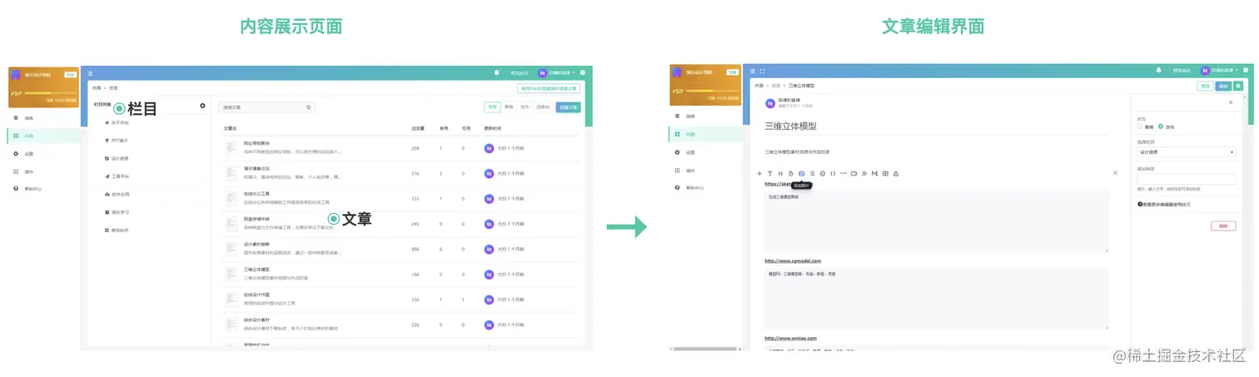Insert a divider with the dashes icon
This screenshot has width=1259, height=377.
pyautogui.click(x=843, y=173)
